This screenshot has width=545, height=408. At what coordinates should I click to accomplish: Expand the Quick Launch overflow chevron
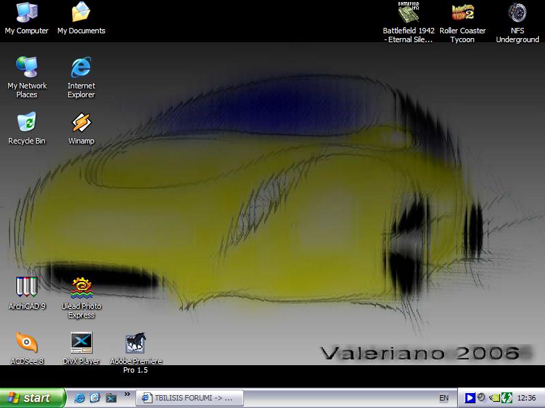(127, 394)
